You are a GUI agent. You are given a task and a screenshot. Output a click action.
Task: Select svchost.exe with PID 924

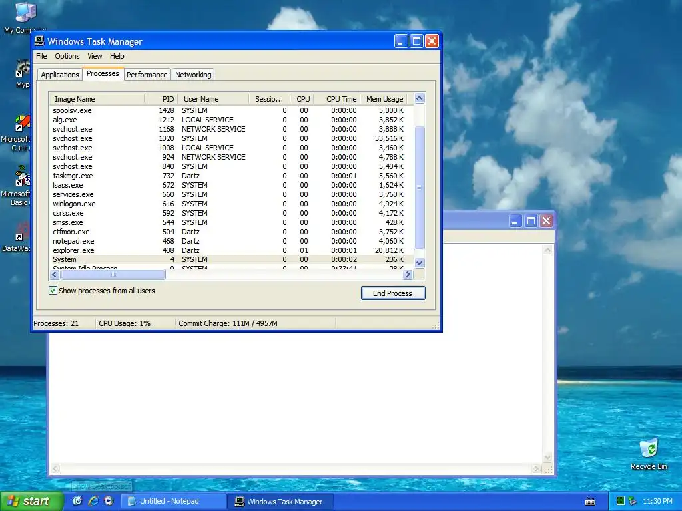(x=231, y=157)
